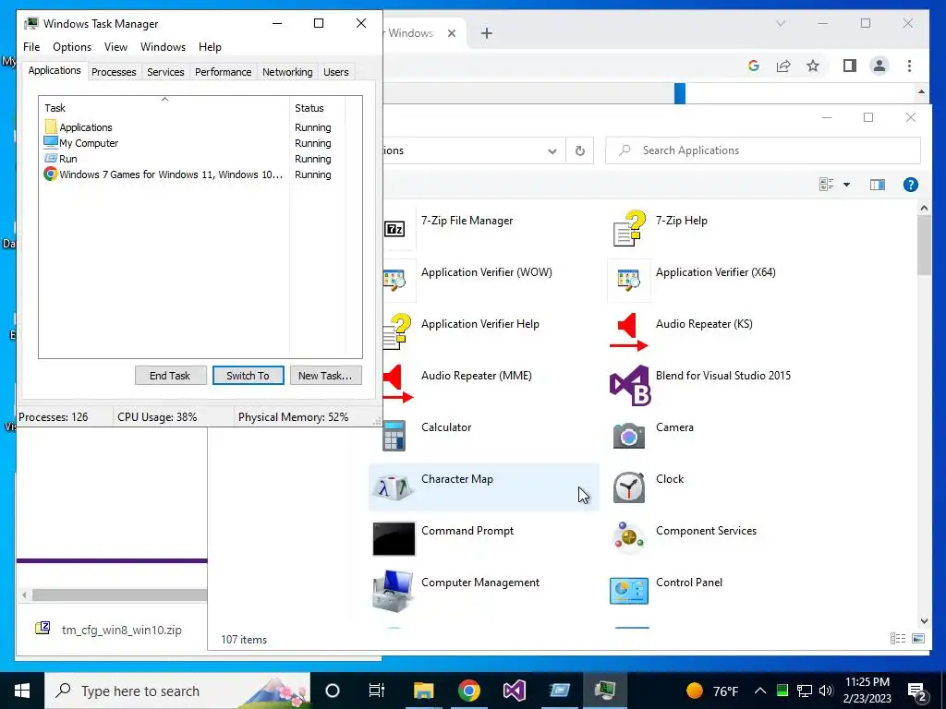Open the view options dropdown arrow

pyautogui.click(x=846, y=185)
